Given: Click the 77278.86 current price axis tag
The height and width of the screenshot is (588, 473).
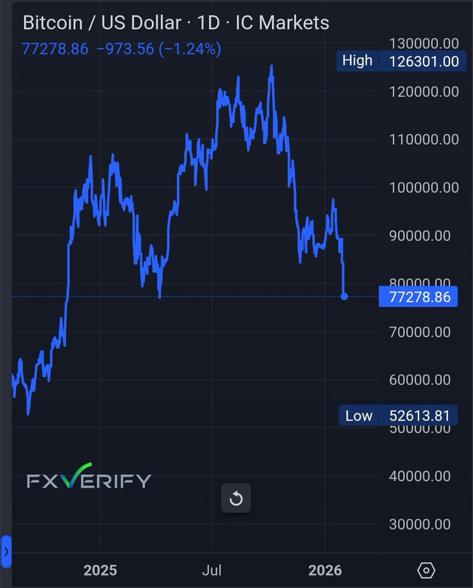Looking at the screenshot, I should point(419,297).
